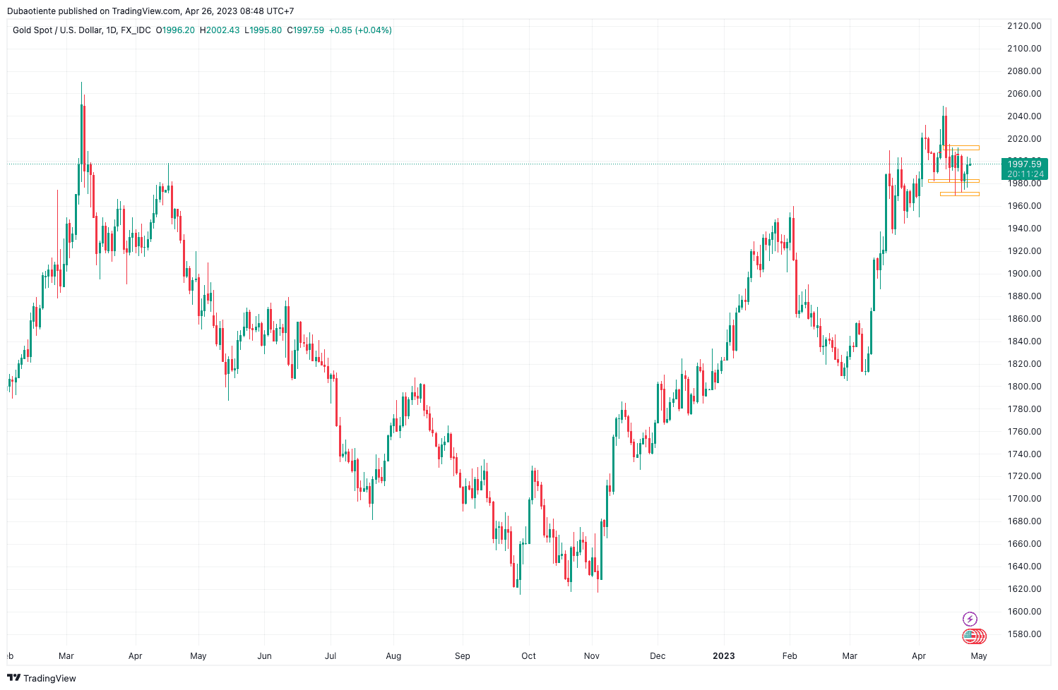
Task: Click the Jul label on the time axis
Action: (x=331, y=656)
